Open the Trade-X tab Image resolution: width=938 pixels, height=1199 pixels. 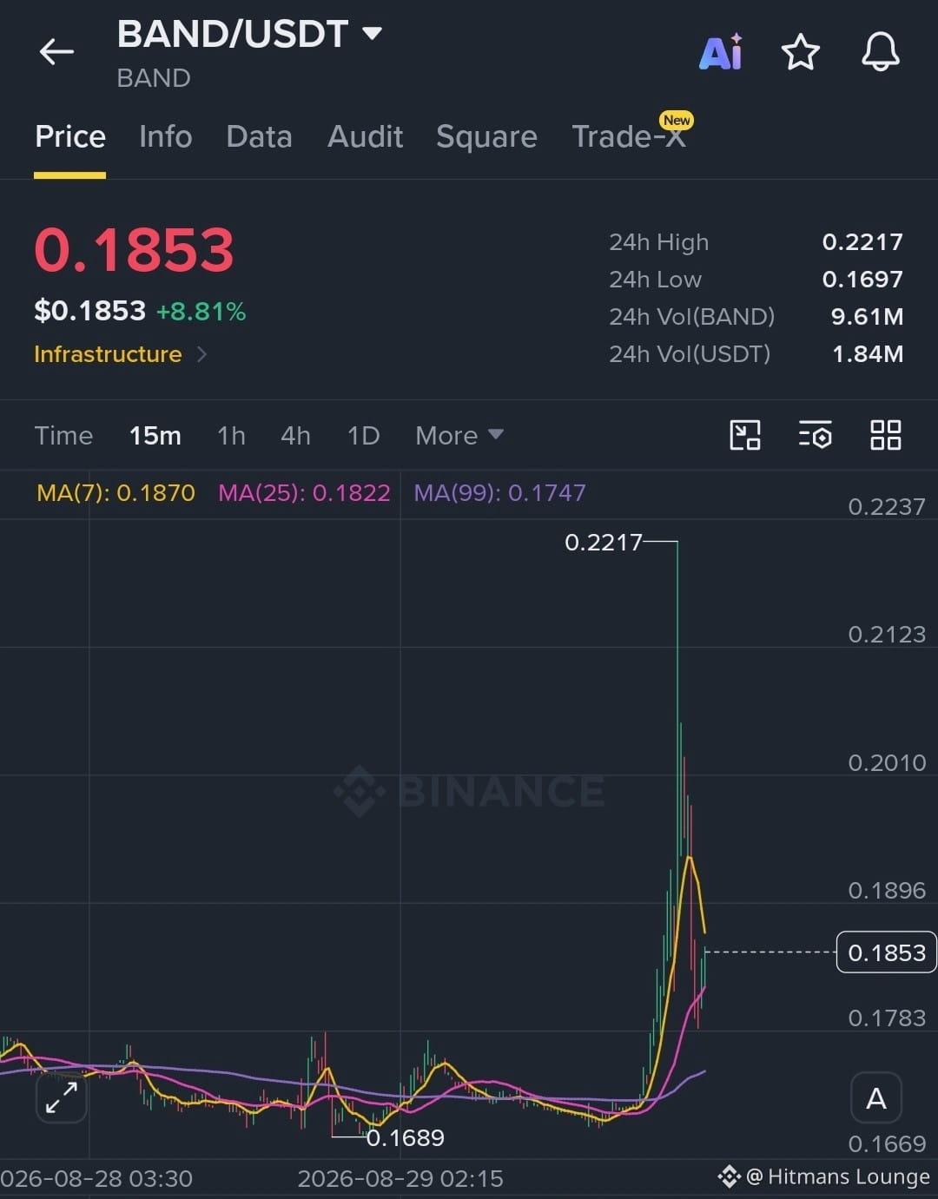[x=631, y=135]
